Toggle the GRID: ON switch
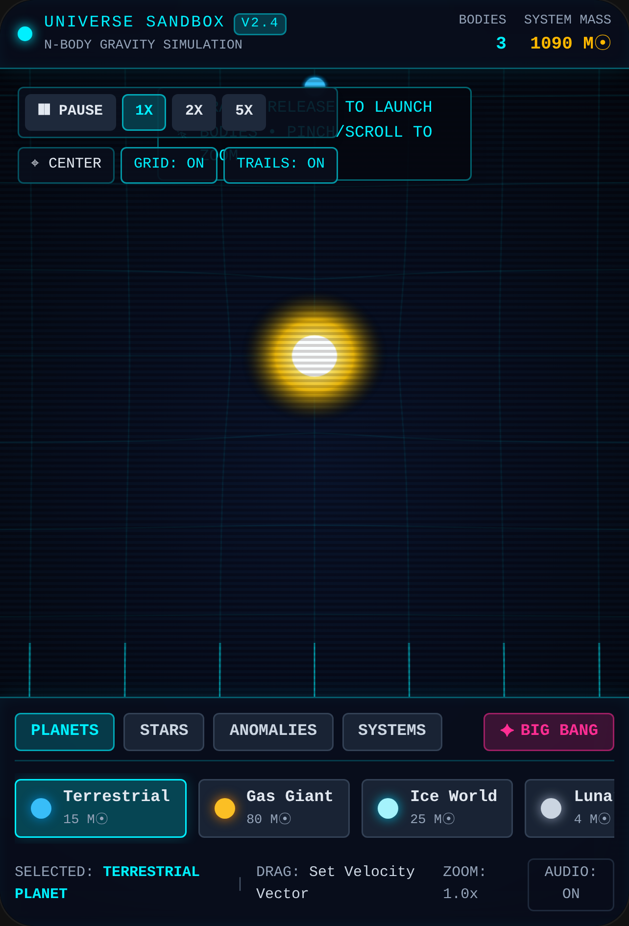The image size is (629, 926). tap(169, 165)
